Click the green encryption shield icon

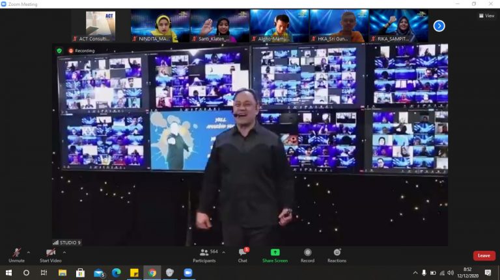point(59,50)
